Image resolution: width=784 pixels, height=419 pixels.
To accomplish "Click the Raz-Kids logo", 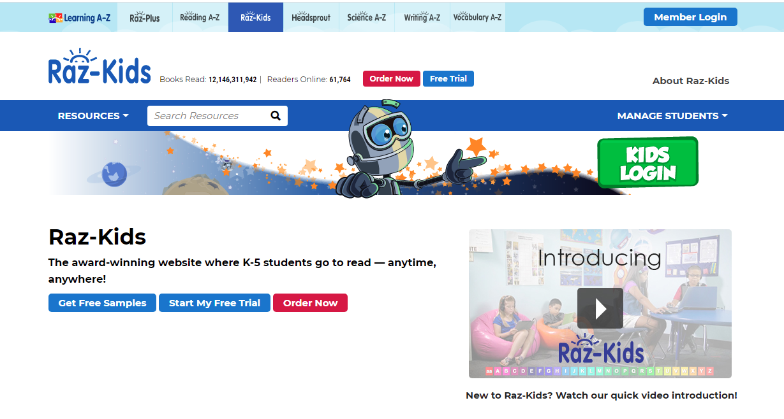I will pos(100,66).
